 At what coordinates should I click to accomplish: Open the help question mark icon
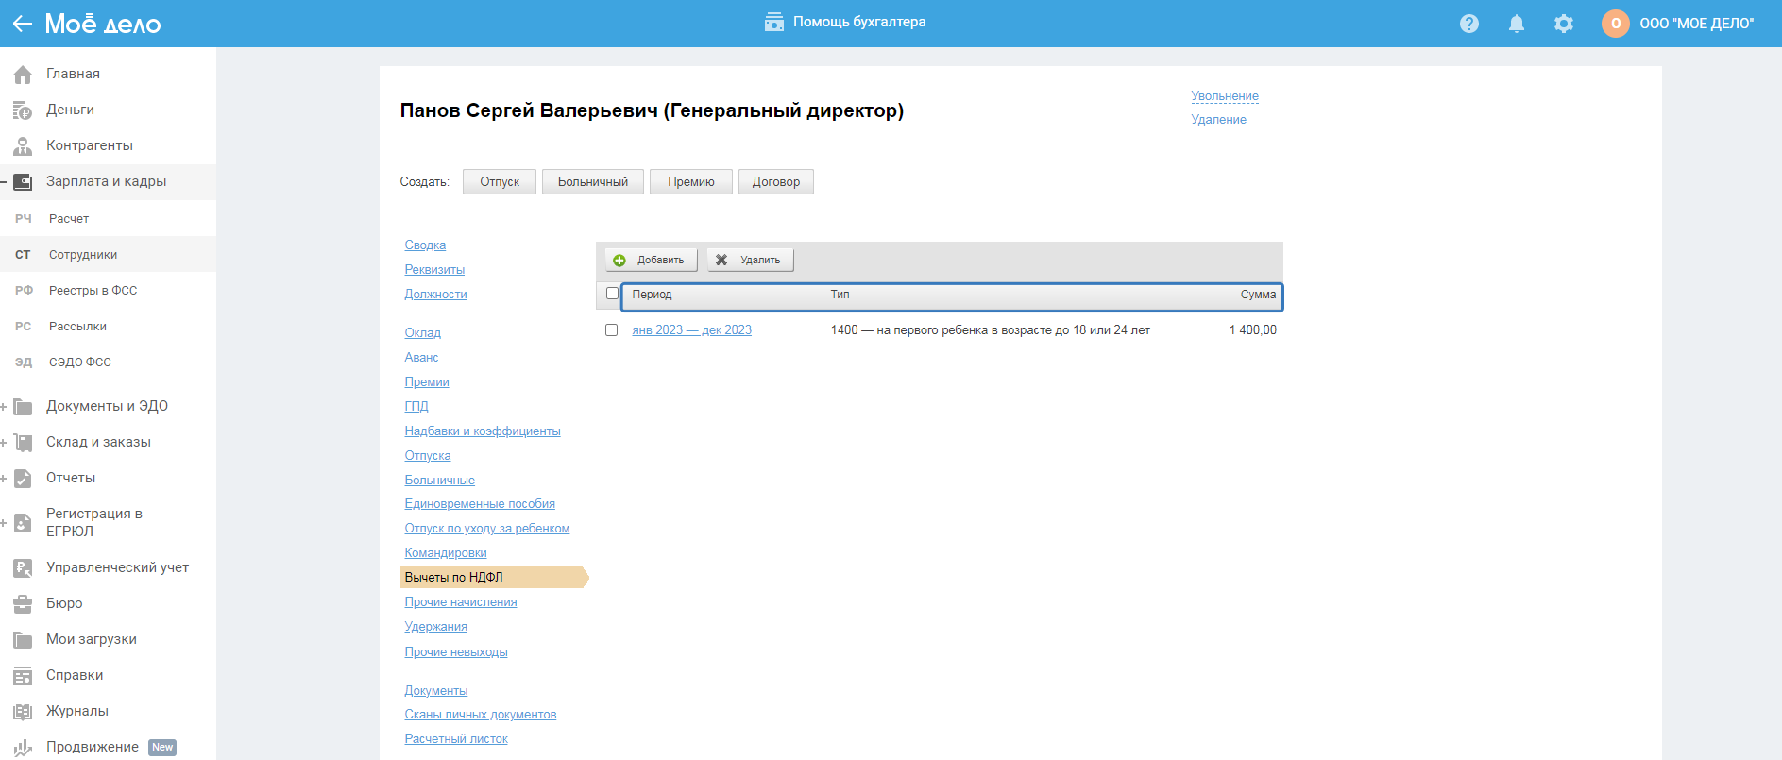click(1469, 24)
